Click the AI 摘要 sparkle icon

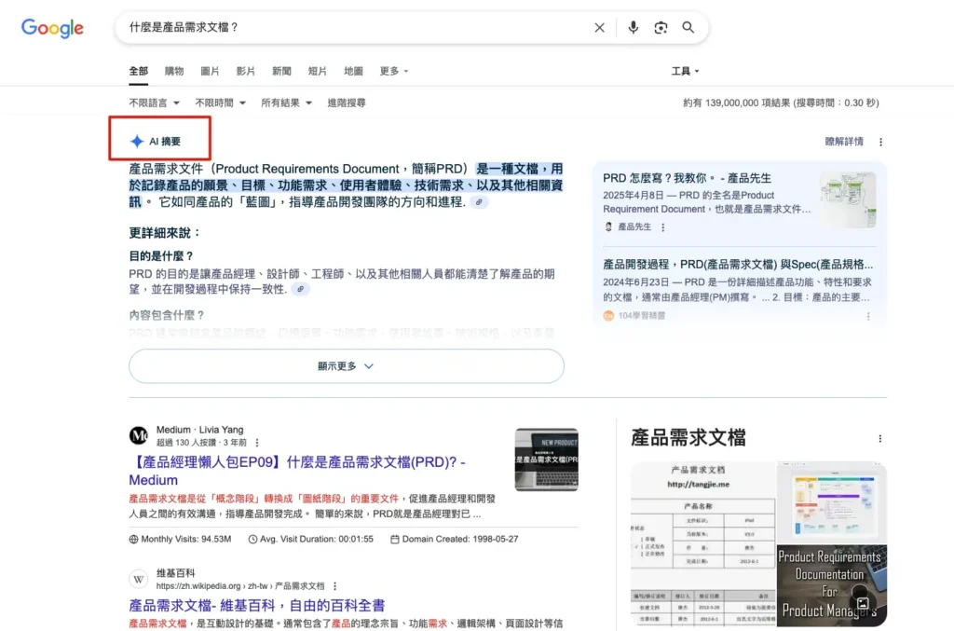pos(137,141)
